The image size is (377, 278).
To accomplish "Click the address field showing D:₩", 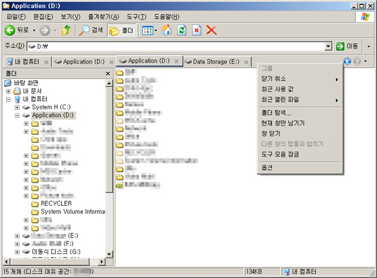I will point(179,46).
